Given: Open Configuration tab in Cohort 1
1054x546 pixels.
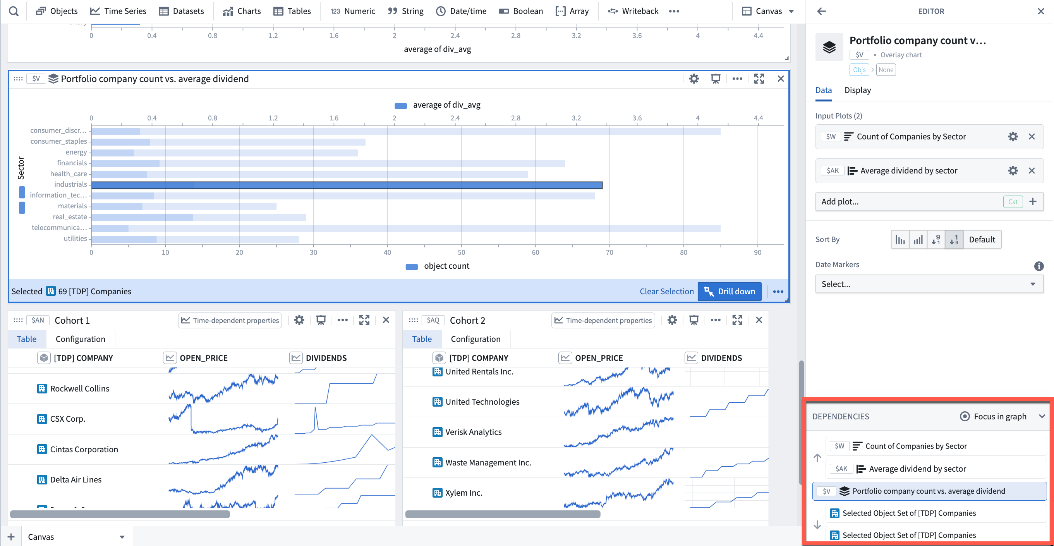Looking at the screenshot, I should (x=80, y=339).
